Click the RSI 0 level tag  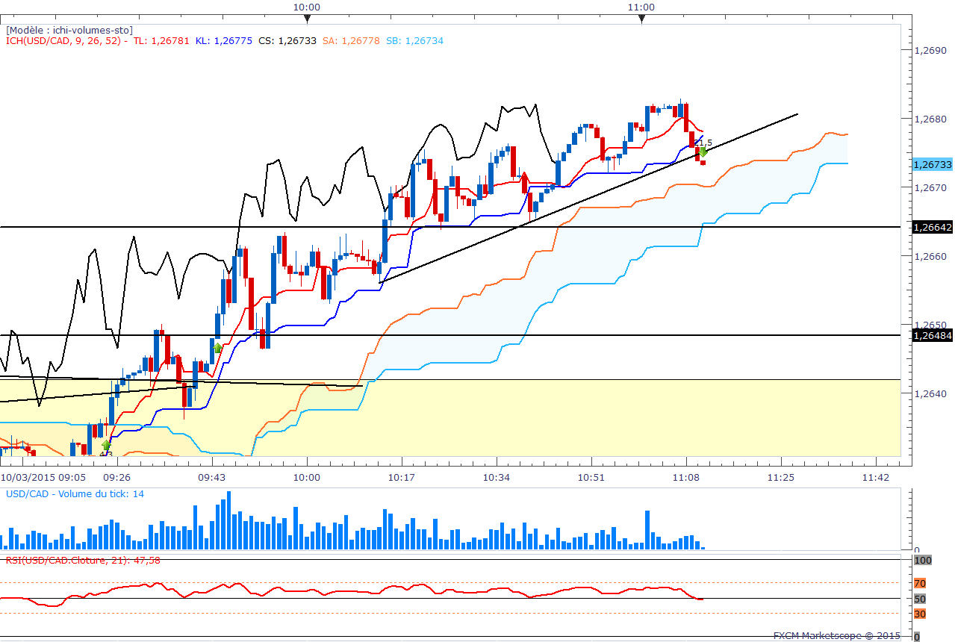tap(917, 637)
